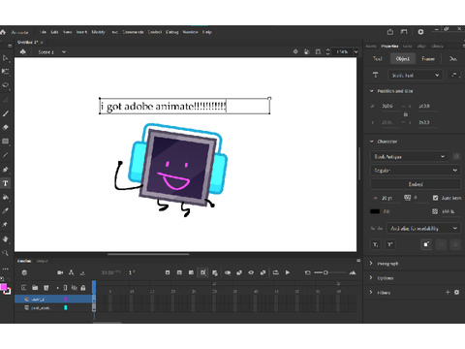Click the New Layer icon in timeline
Image resolution: width=465 pixels, height=349 pixels.
(x=24, y=288)
